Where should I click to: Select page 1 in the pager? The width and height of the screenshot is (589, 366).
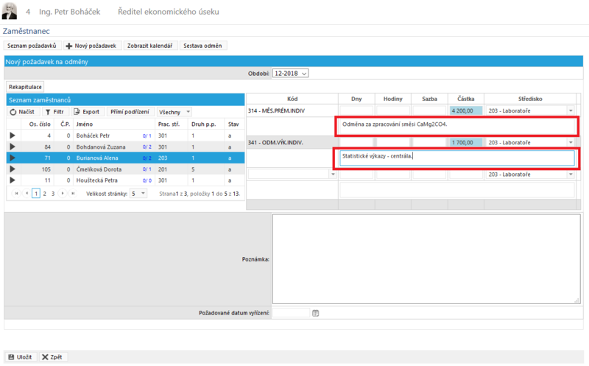(35, 194)
